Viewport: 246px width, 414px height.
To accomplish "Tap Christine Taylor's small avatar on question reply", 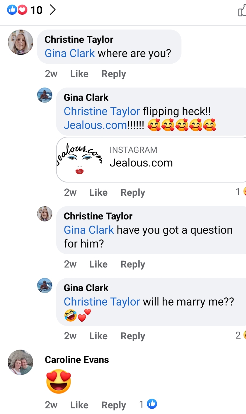I will tap(45, 214).
